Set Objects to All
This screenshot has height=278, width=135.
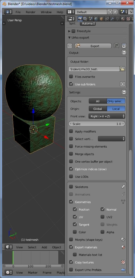point(98,101)
